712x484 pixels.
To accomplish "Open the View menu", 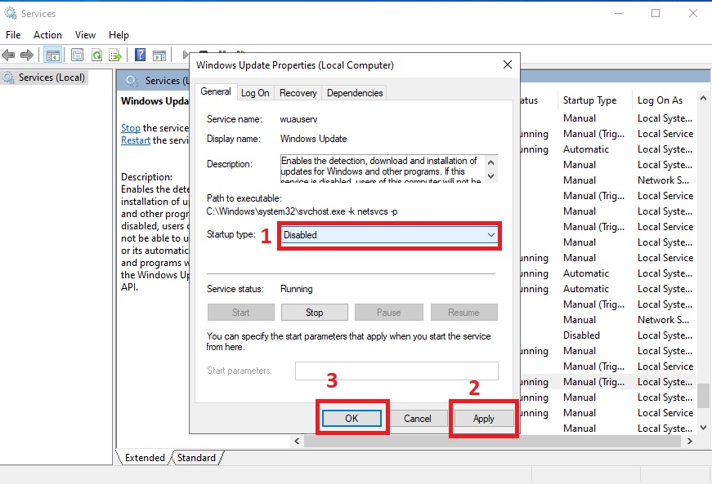I will coord(85,35).
